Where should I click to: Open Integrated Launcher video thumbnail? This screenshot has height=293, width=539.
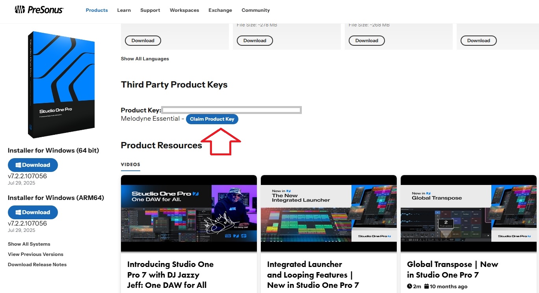point(329,213)
